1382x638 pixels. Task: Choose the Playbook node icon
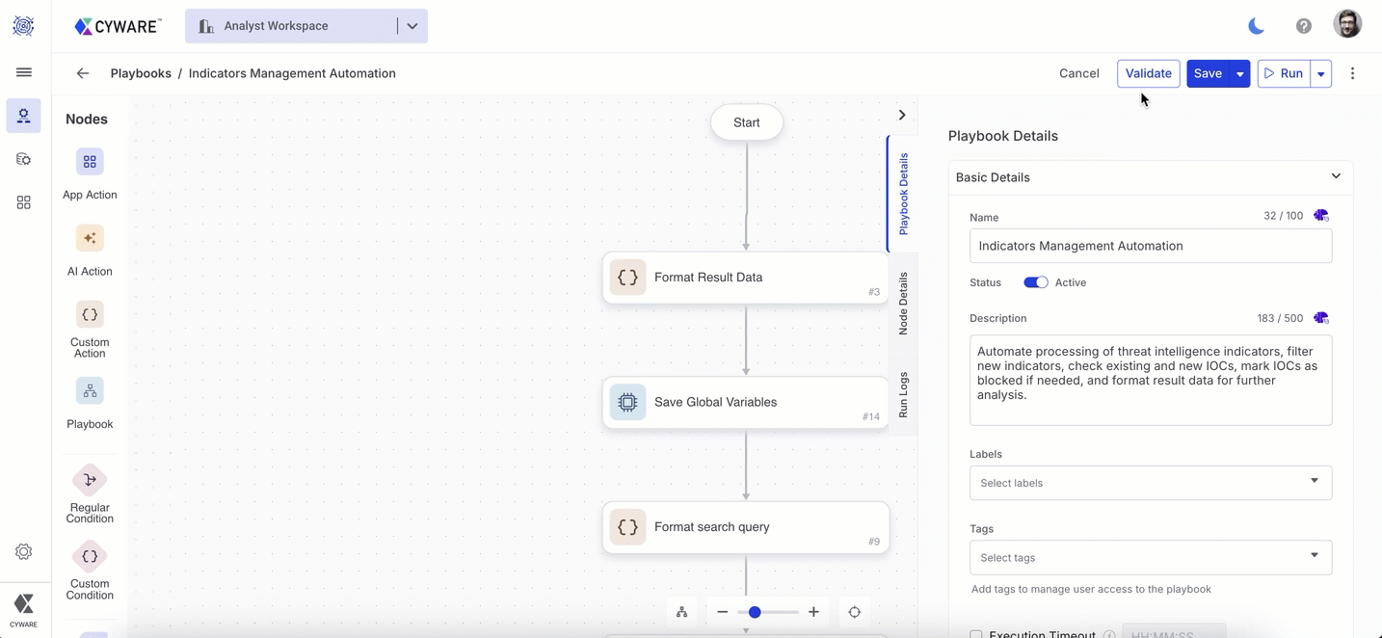(90, 391)
